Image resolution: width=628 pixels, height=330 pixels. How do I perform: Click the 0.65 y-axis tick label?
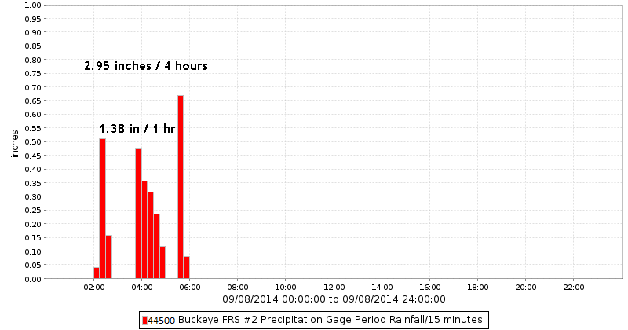tap(33, 101)
